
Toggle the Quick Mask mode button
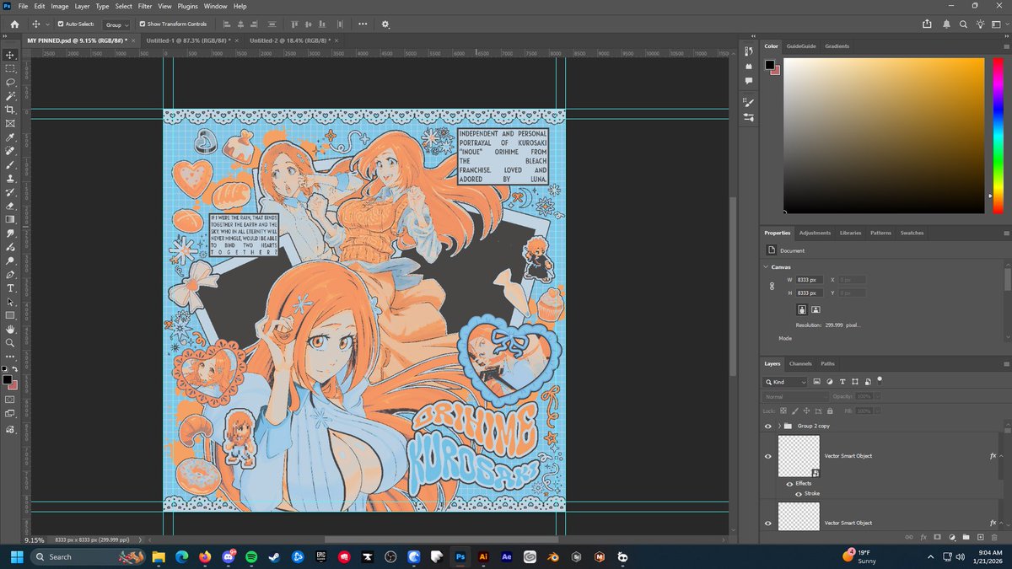pyautogui.click(x=10, y=399)
